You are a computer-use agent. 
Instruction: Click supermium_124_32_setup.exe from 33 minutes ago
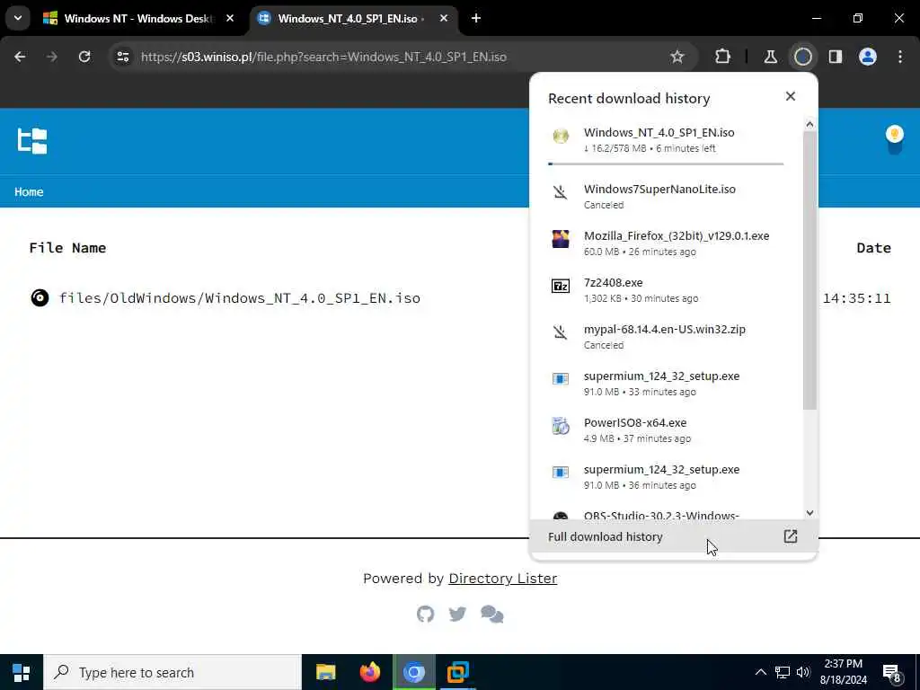pyautogui.click(x=666, y=383)
